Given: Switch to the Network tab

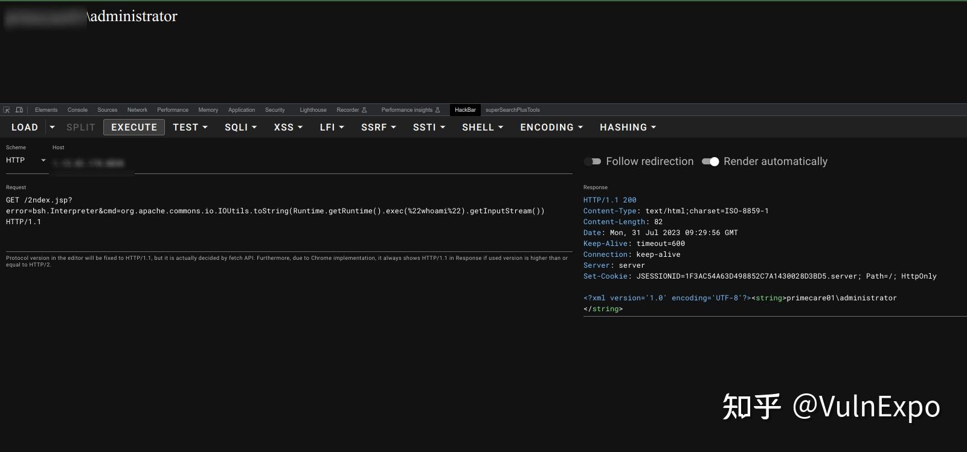Looking at the screenshot, I should pos(137,110).
